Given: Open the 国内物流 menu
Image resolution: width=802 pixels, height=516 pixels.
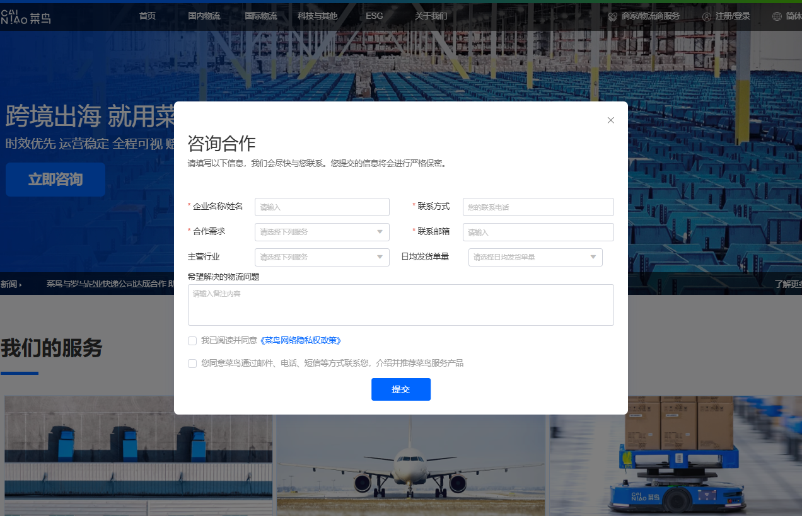Looking at the screenshot, I should point(204,16).
